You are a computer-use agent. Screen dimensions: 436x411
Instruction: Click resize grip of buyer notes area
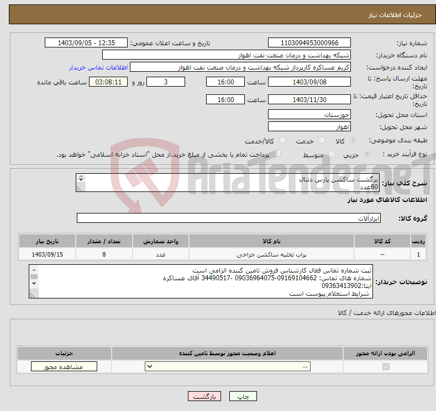pos(32,295)
